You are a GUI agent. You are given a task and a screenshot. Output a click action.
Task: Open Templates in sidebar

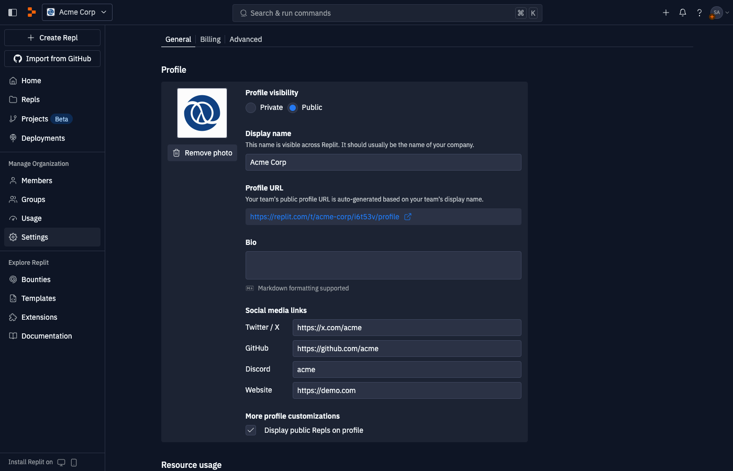click(x=52, y=298)
